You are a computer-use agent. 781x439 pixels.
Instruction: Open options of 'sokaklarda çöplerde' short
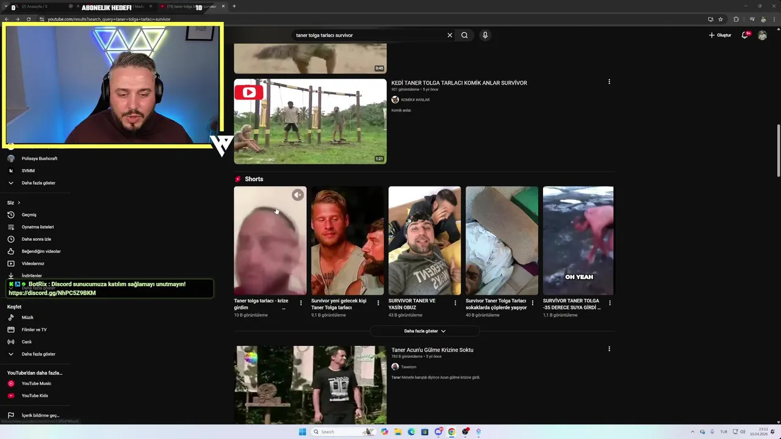pyautogui.click(x=533, y=303)
